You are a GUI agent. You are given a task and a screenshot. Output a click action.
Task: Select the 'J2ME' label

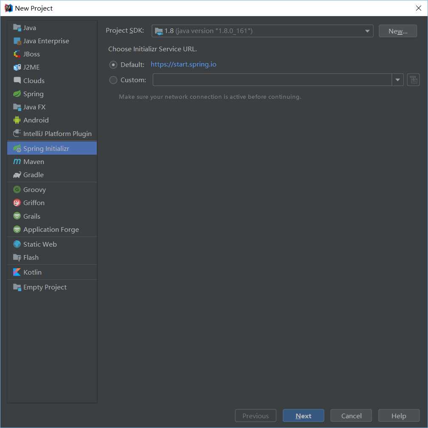[31, 67]
